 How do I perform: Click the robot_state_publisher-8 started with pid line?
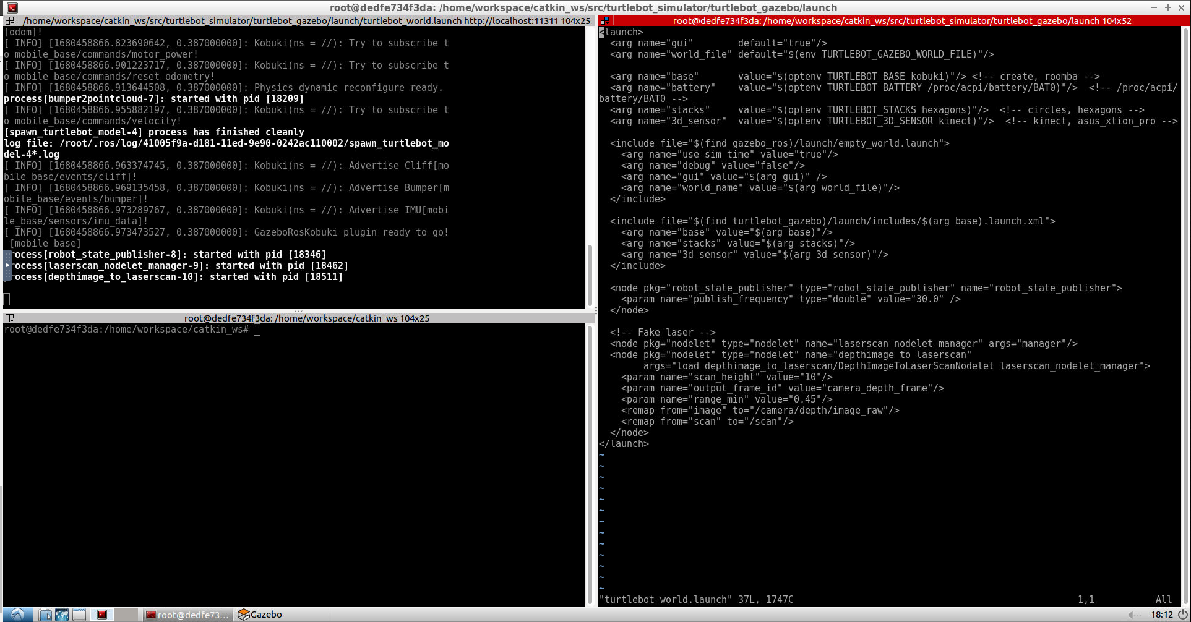[165, 255]
